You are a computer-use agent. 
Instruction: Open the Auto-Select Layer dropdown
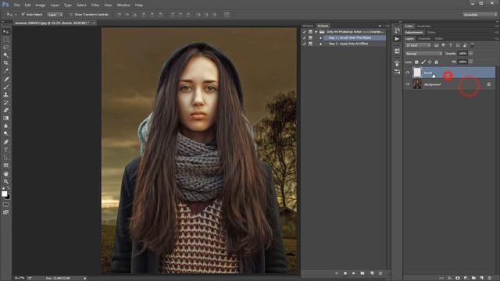(x=55, y=15)
